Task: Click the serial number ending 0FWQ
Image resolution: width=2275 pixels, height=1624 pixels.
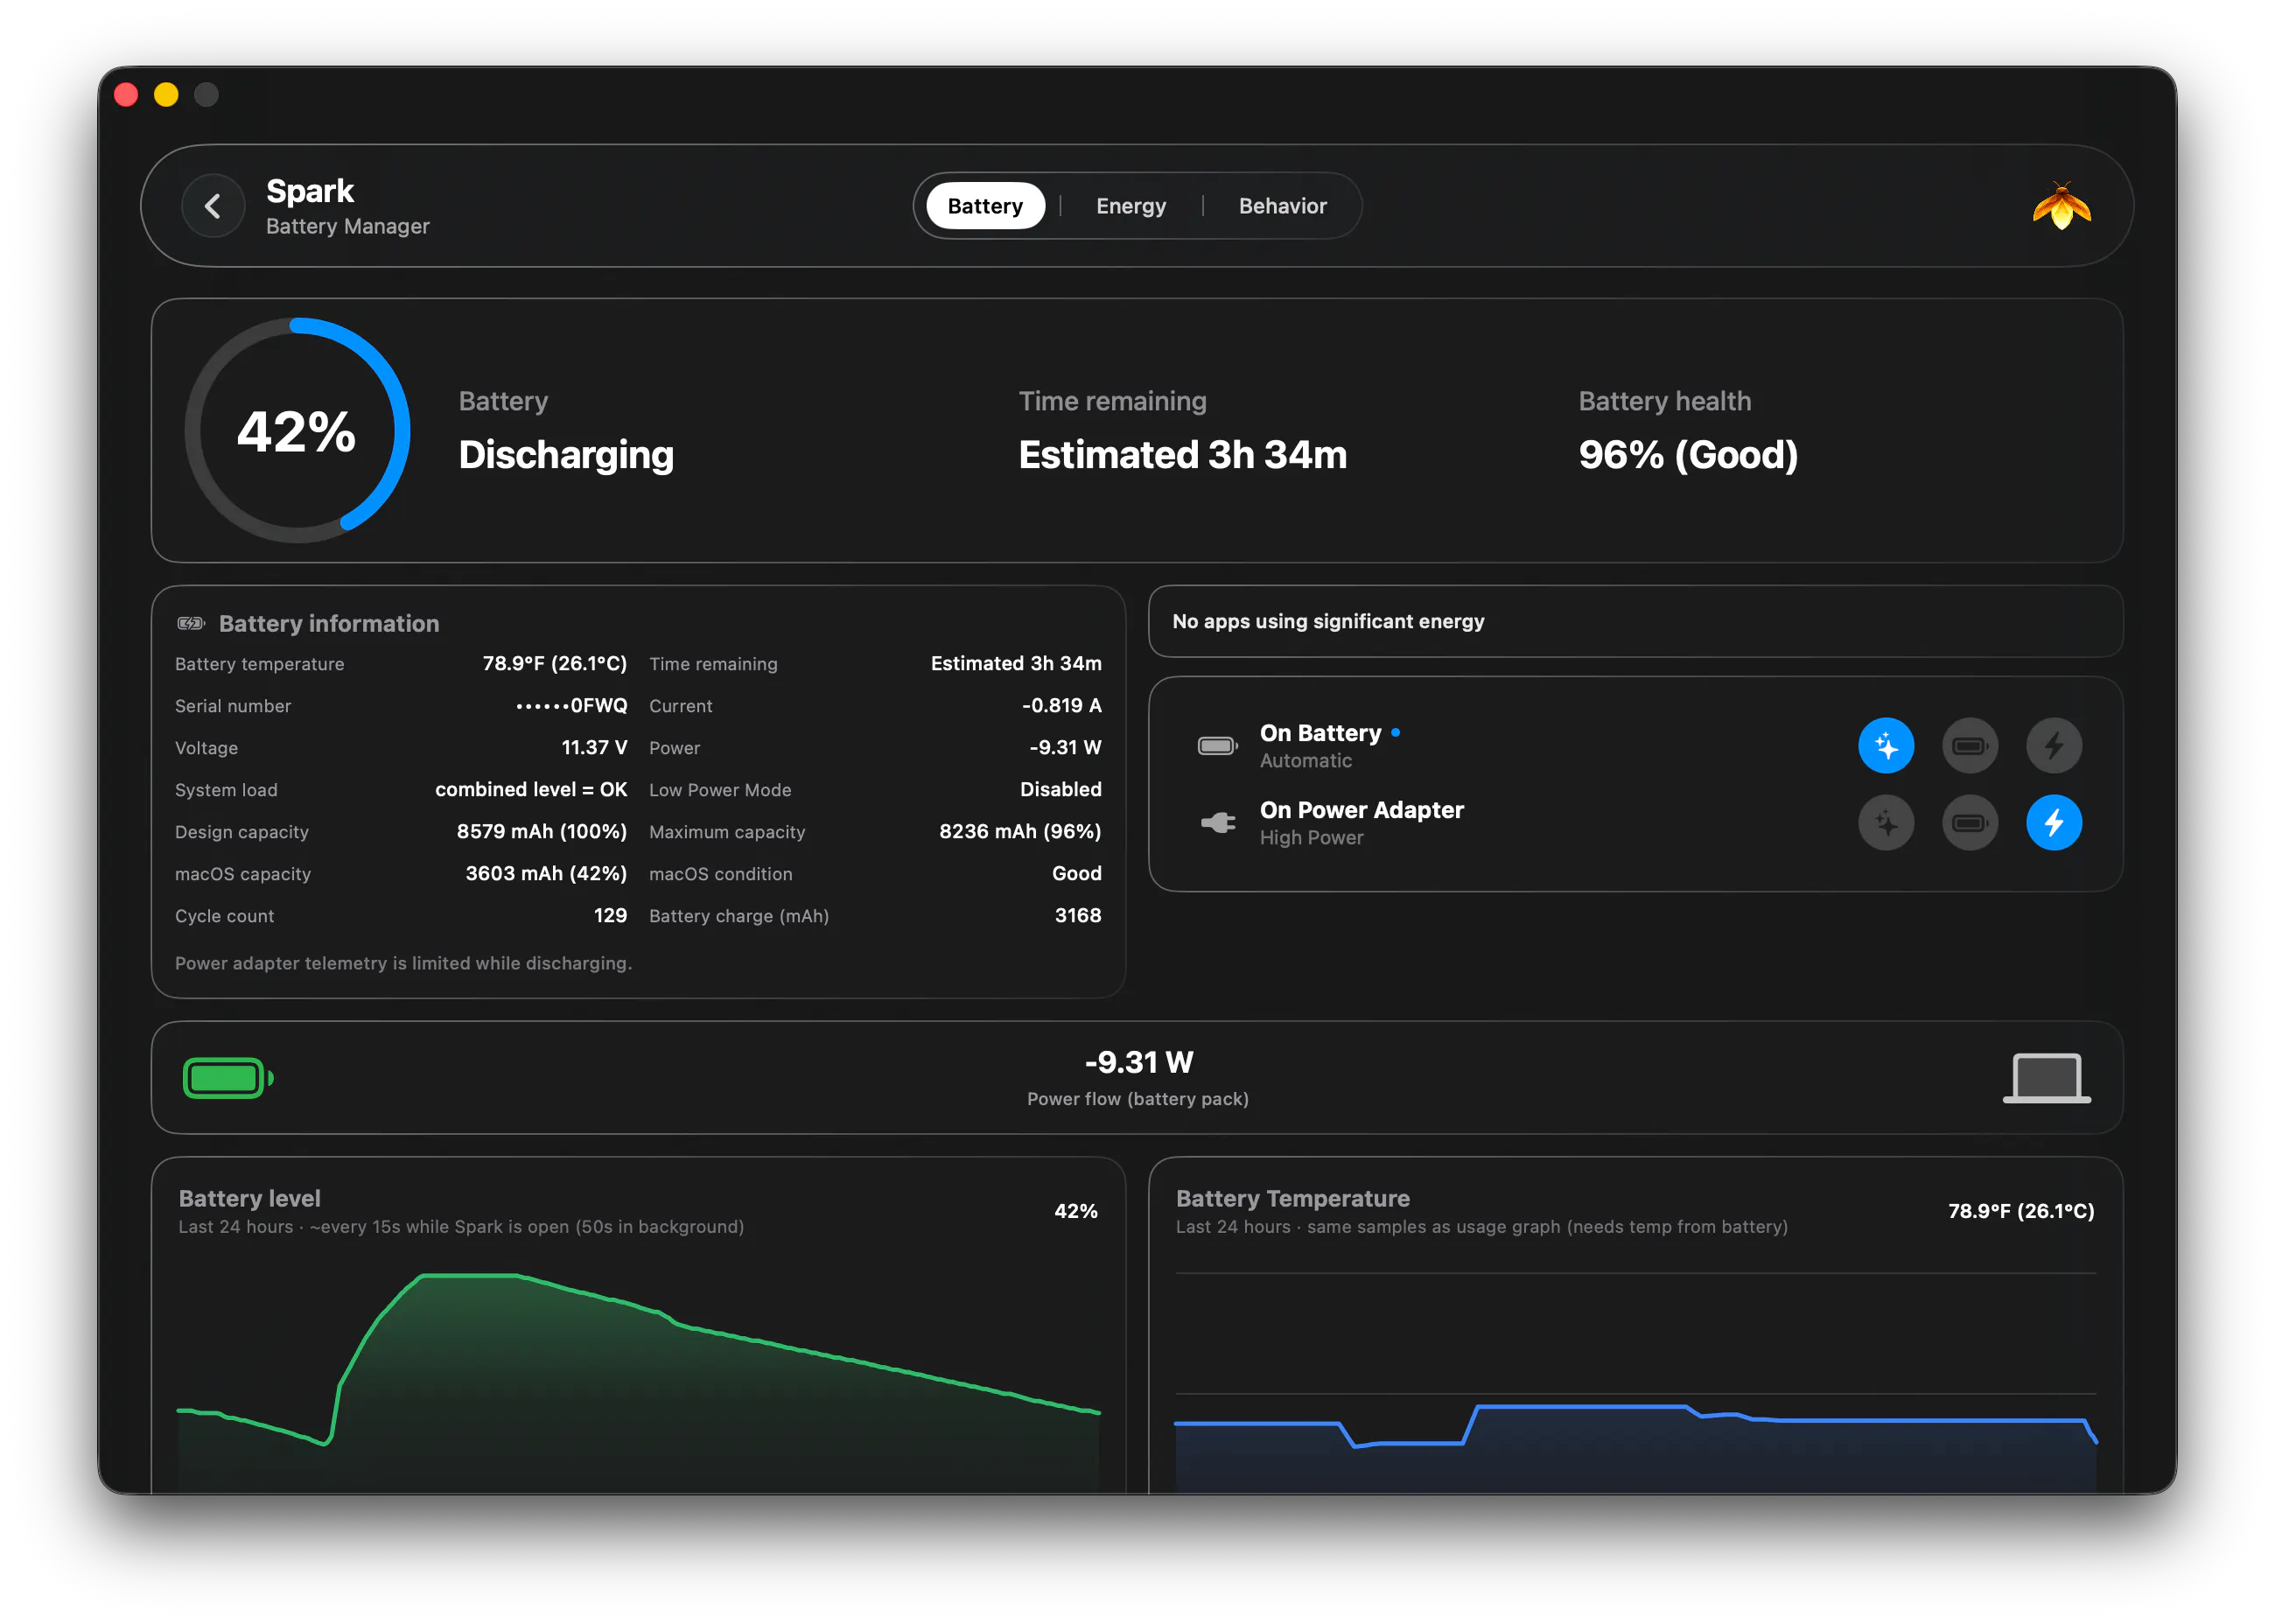Action: coord(571,706)
